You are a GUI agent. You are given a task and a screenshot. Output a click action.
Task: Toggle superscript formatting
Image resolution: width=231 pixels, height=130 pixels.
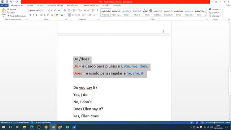click(x=48, y=15)
